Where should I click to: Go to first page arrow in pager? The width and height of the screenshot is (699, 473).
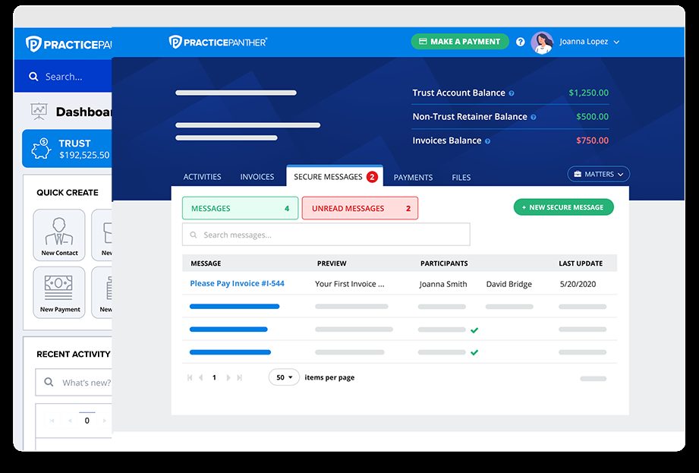coord(190,377)
